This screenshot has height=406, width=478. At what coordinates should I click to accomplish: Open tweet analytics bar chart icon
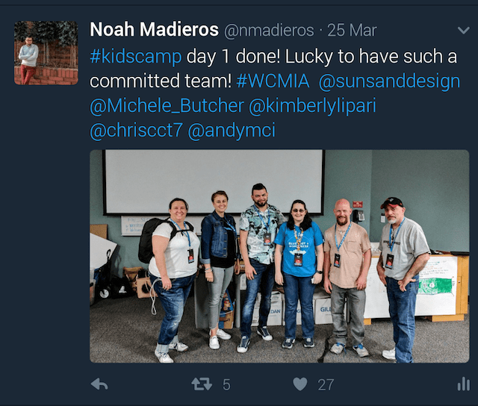(463, 384)
